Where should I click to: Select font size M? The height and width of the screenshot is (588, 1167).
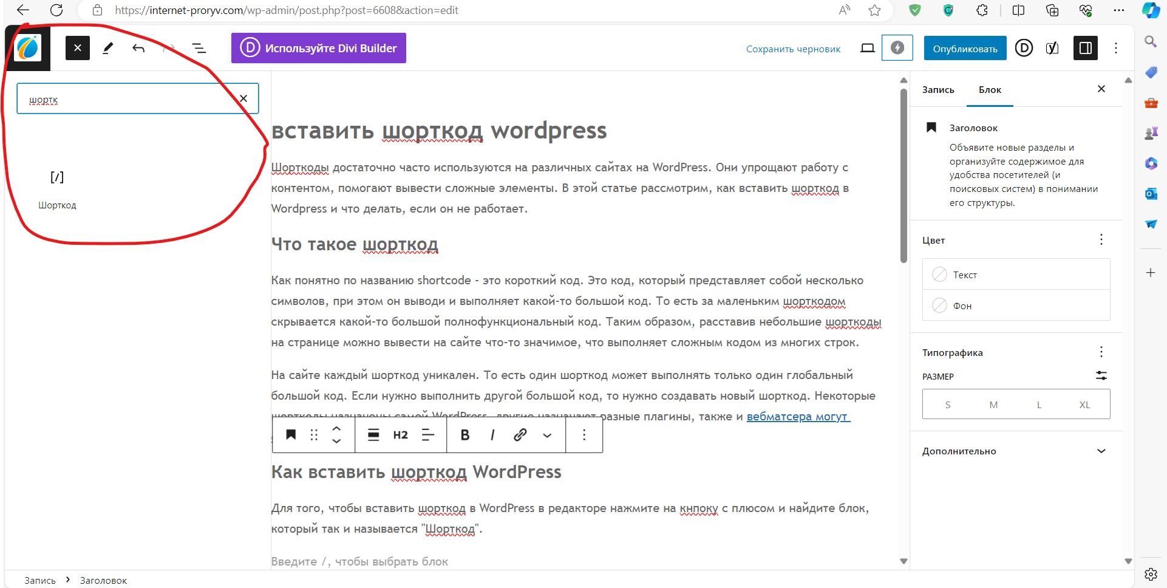point(993,405)
